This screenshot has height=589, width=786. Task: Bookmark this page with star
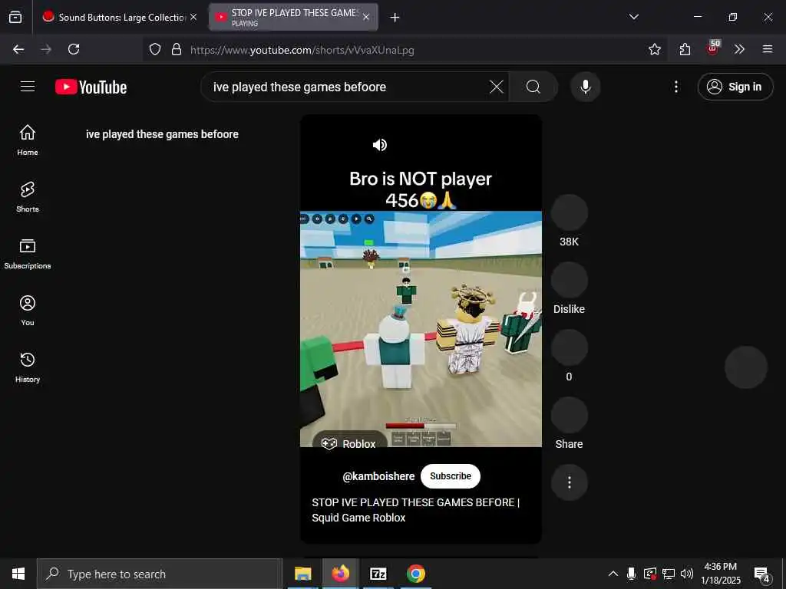click(x=654, y=49)
